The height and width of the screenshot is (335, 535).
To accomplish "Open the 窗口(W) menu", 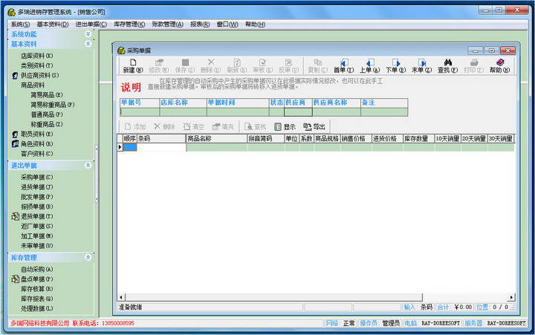I will click(x=227, y=25).
